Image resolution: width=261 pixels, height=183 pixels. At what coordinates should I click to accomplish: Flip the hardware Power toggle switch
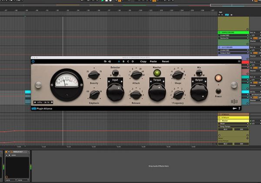click(x=218, y=91)
